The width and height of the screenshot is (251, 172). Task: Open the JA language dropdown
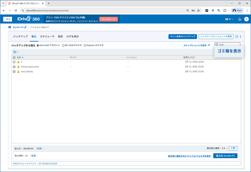point(229,19)
